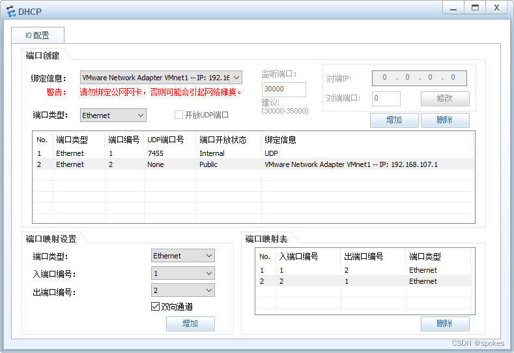Select mapping row 2 in 端口映射表
Viewport: 514px width, 353px height.
click(x=364, y=281)
